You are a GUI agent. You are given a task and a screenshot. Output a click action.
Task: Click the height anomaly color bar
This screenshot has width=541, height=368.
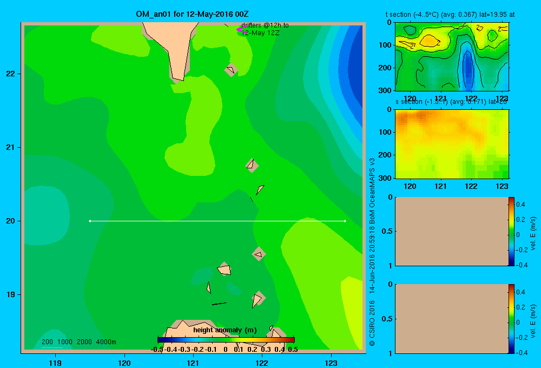[x=226, y=340]
